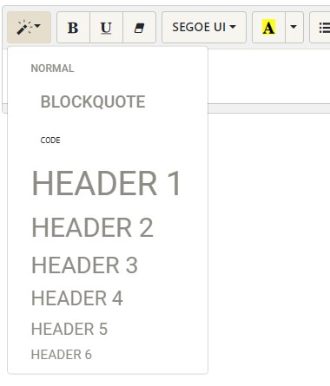The width and height of the screenshot is (330, 386).
Task: Apply Header 6 style
Action: (62, 355)
